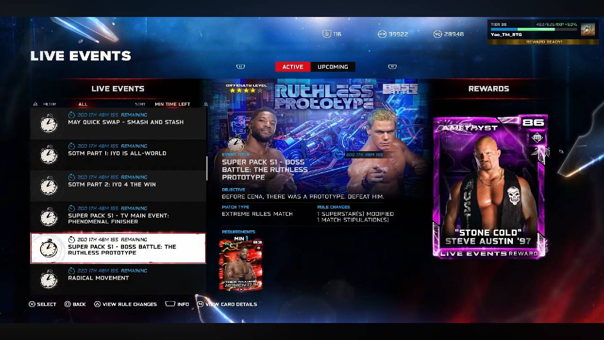Click the R1 shoulder button icon

coord(392,67)
